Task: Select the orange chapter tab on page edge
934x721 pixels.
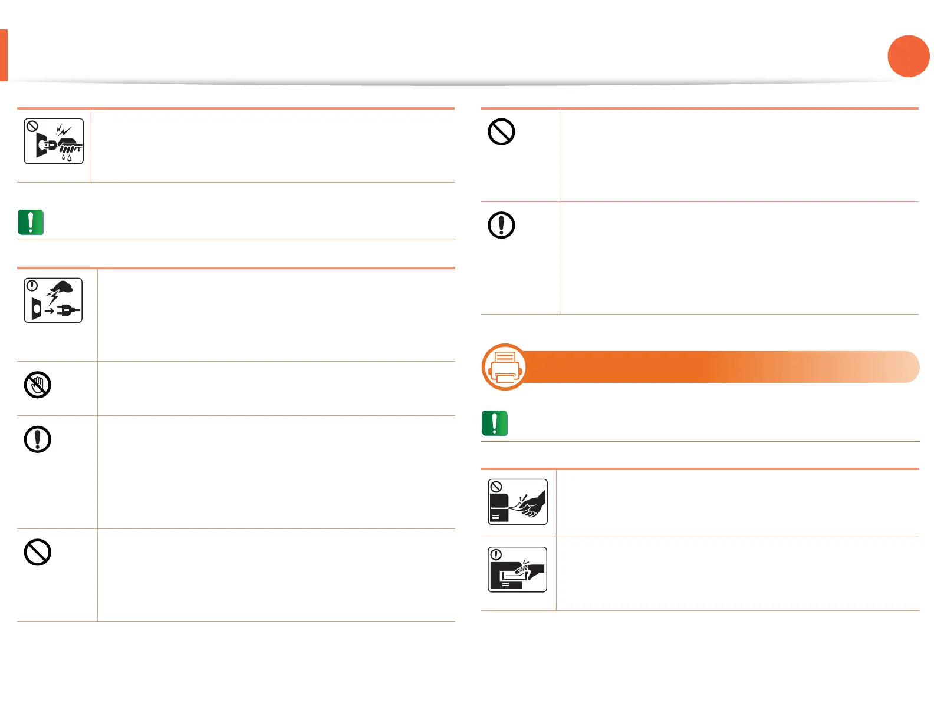Action: [4, 55]
